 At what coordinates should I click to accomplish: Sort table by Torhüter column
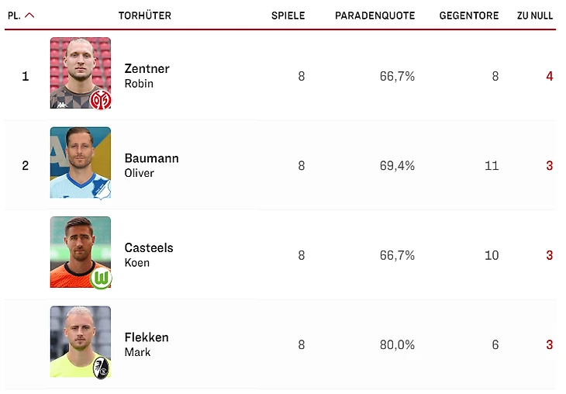tap(145, 16)
